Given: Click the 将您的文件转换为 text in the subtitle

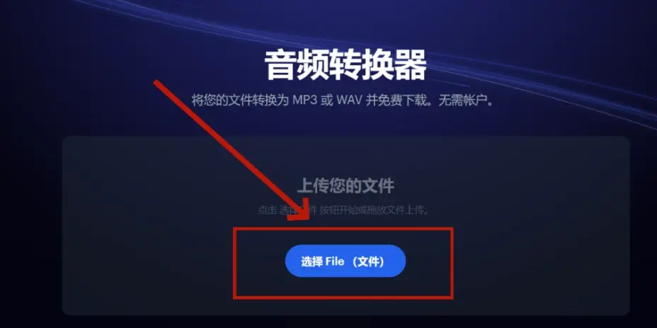Looking at the screenshot, I should tap(240, 101).
